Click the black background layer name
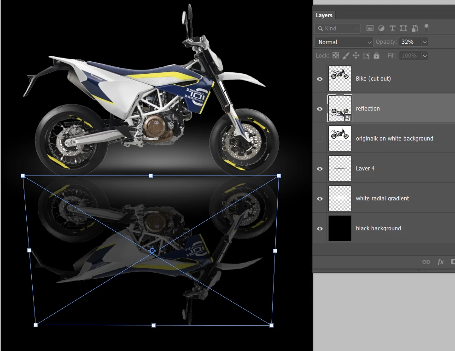Viewport: 455px width, 351px height. (x=379, y=228)
